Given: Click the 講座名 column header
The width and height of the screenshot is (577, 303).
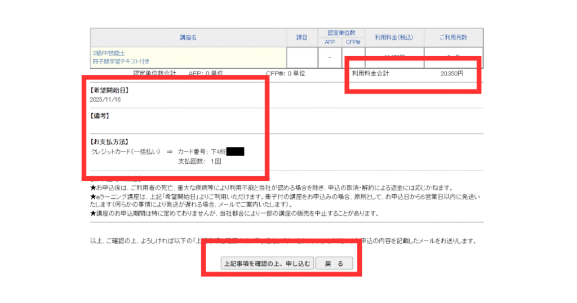Looking at the screenshot, I should (x=188, y=37).
